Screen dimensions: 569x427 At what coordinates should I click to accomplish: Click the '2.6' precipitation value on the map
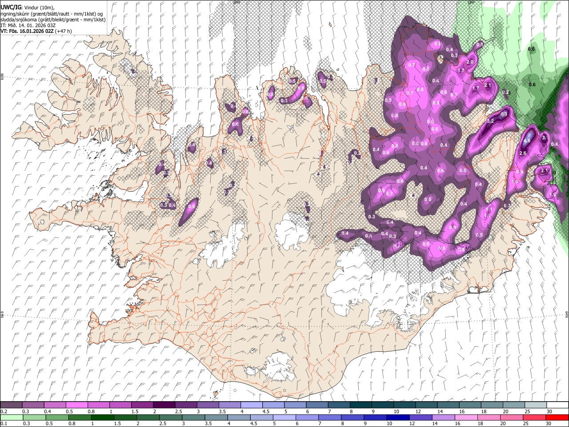click(x=523, y=153)
